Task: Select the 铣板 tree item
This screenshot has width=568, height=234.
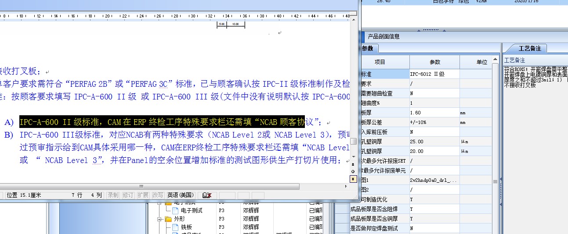Action: 187,227
